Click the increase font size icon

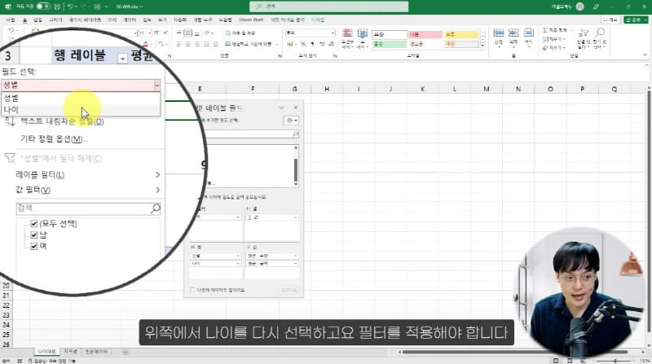point(157,33)
